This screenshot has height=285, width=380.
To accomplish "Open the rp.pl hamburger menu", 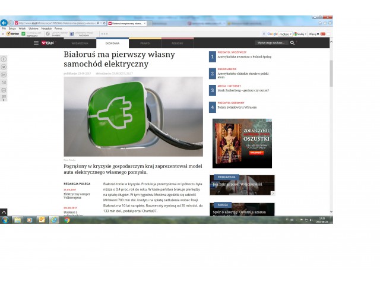I will (x=36, y=43).
